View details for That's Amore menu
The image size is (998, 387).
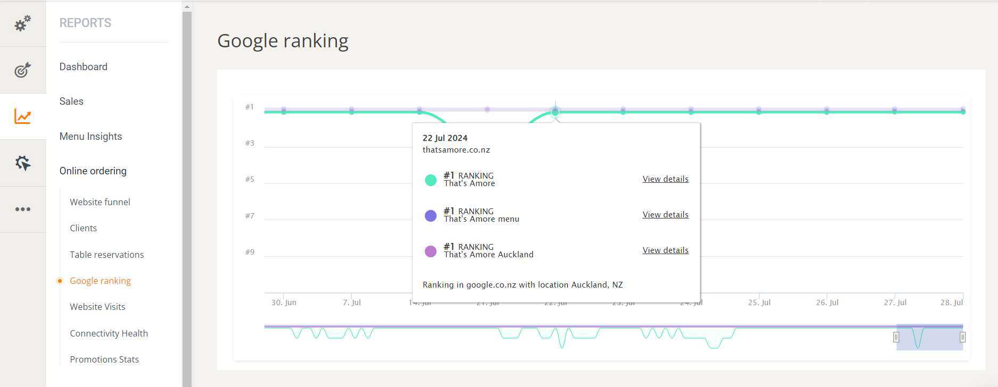click(665, 215)
